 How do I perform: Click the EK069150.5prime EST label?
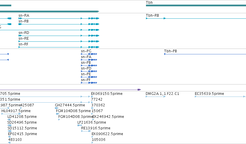tap(107, 94)
